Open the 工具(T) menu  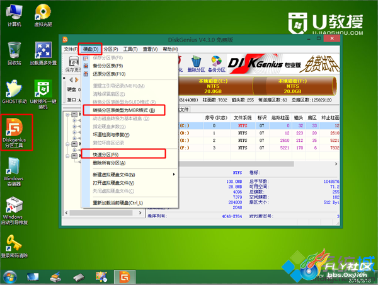(130, 49)
